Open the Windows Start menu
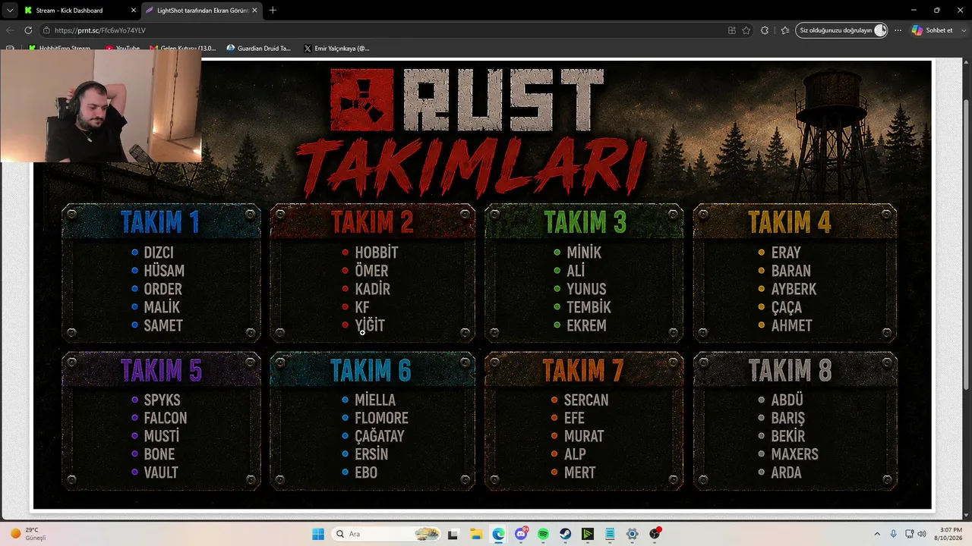Image resolution: width=972 pixels, height=546 pixels. [x=318, y=534]
